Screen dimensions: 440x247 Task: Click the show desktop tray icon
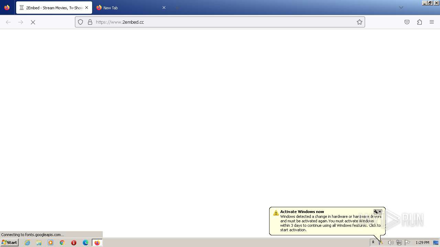point(436,243)
